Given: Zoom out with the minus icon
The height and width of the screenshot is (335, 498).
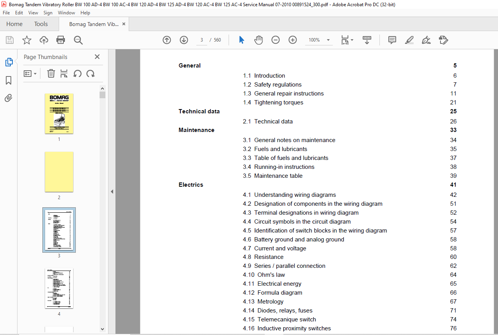Looking at the screenshot, I should 276,40.
